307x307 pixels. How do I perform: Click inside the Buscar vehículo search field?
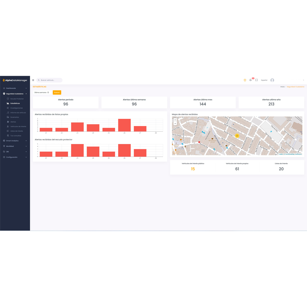point(49,80)
